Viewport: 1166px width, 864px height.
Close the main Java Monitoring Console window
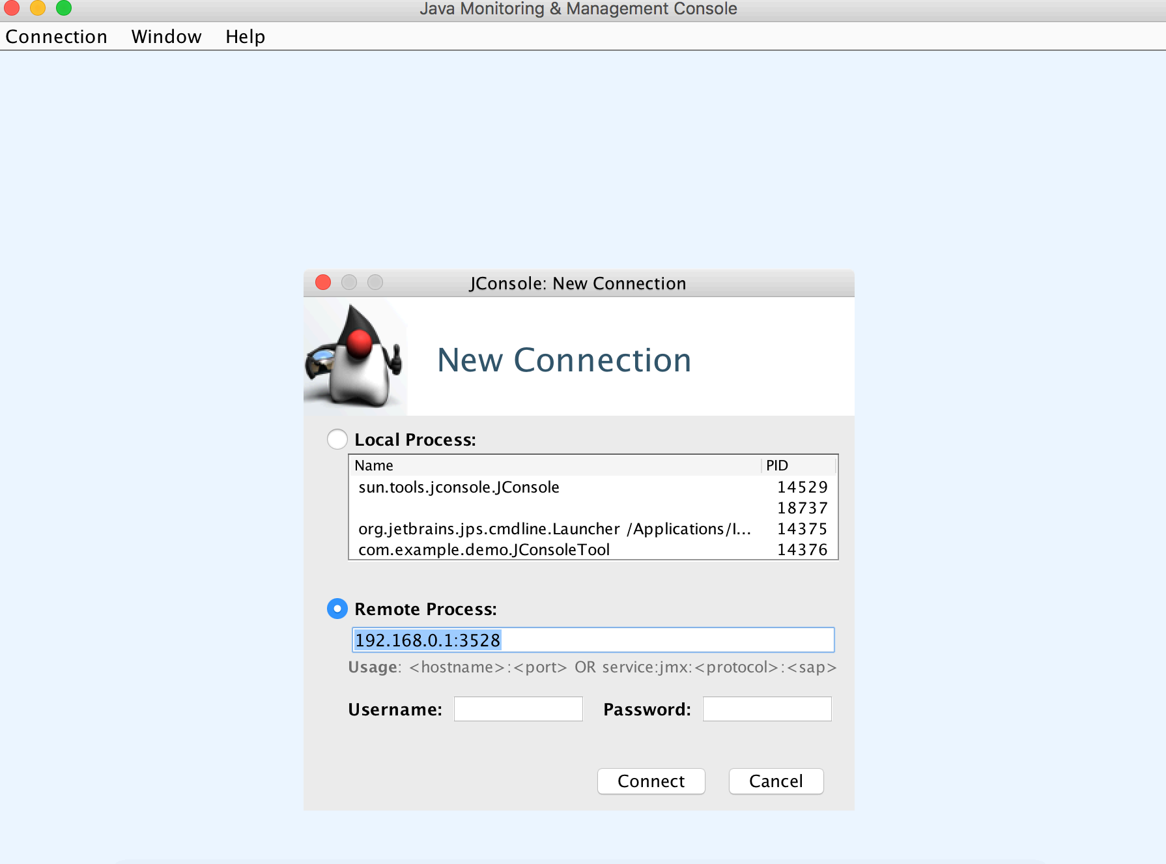(12, 8)
